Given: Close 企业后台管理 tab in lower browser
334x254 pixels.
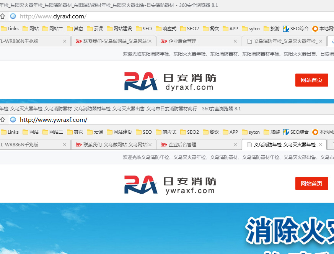Looking at the screenshot, I should click(235, 144).
